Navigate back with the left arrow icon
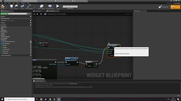The height and width of the screenshot is (101, 181). [x=37, y=14]
